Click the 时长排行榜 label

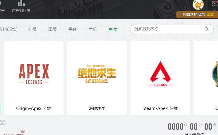[21, 11]
